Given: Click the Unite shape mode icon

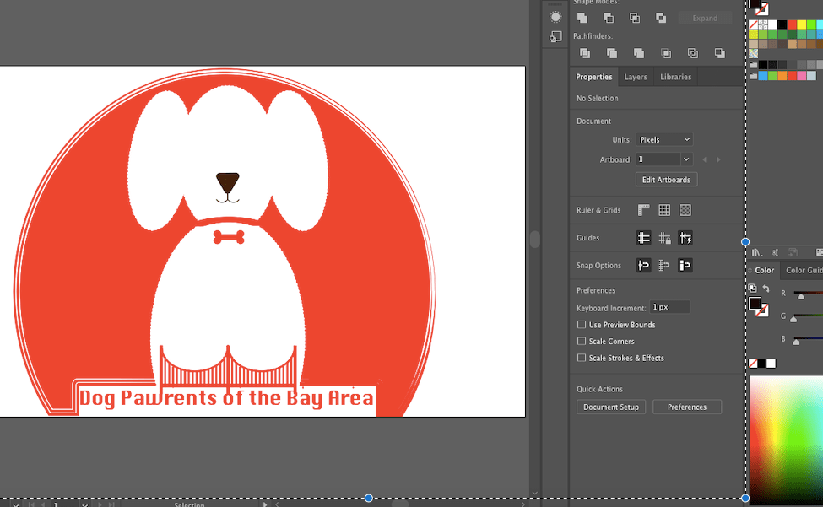Looking at the screenshot, I should point(582,18).
